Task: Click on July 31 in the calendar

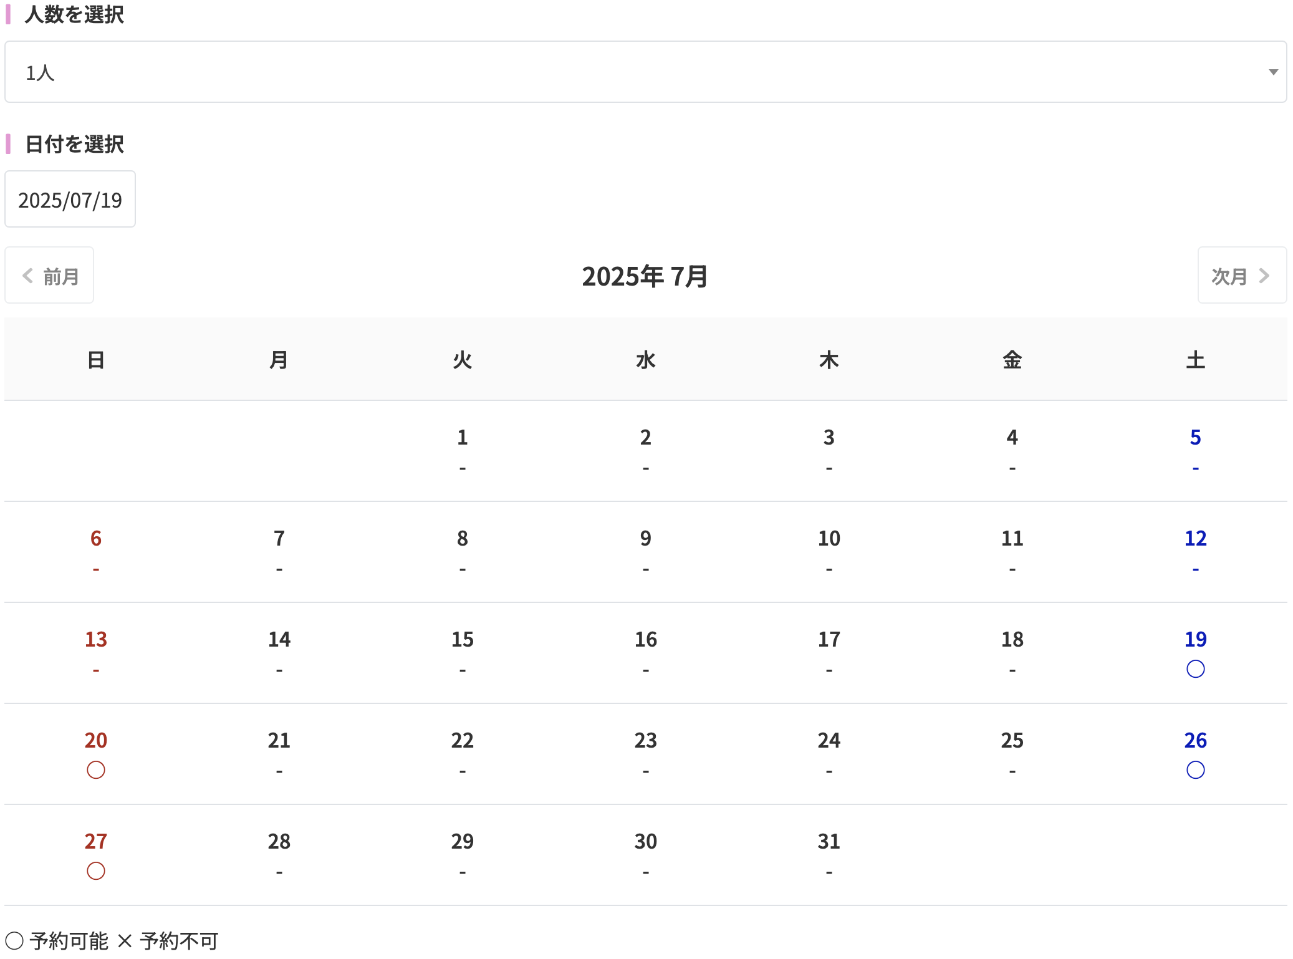Action: [x=829, y=841]
